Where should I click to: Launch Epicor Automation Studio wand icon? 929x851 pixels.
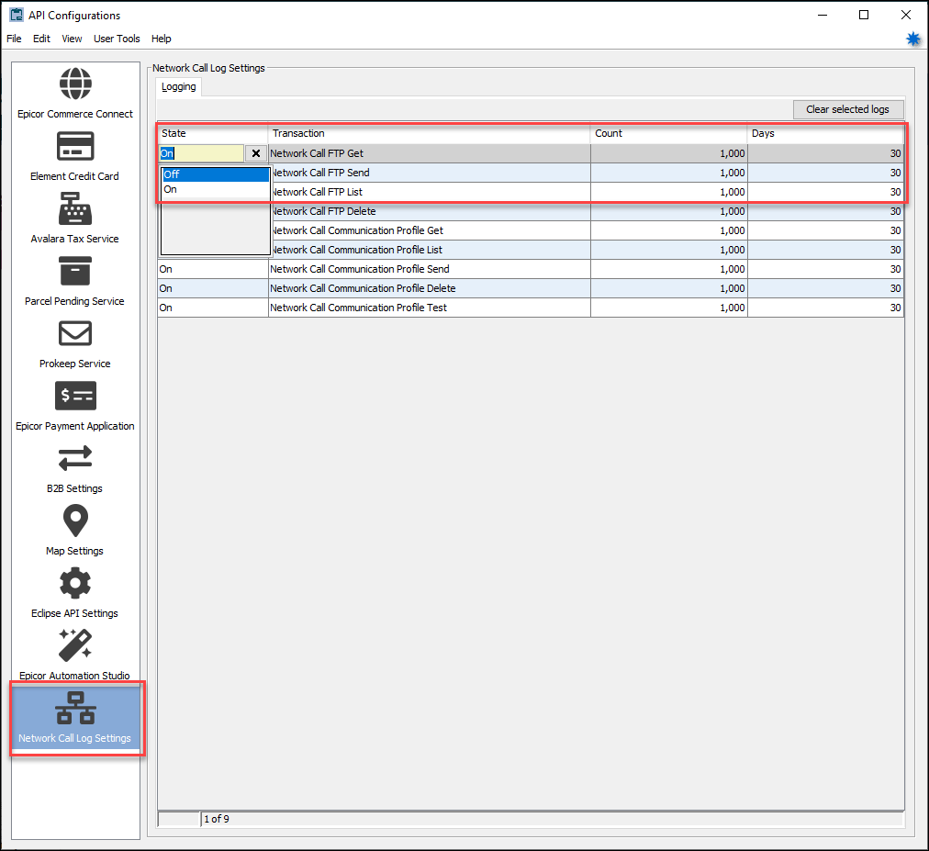tap(75, 645)
